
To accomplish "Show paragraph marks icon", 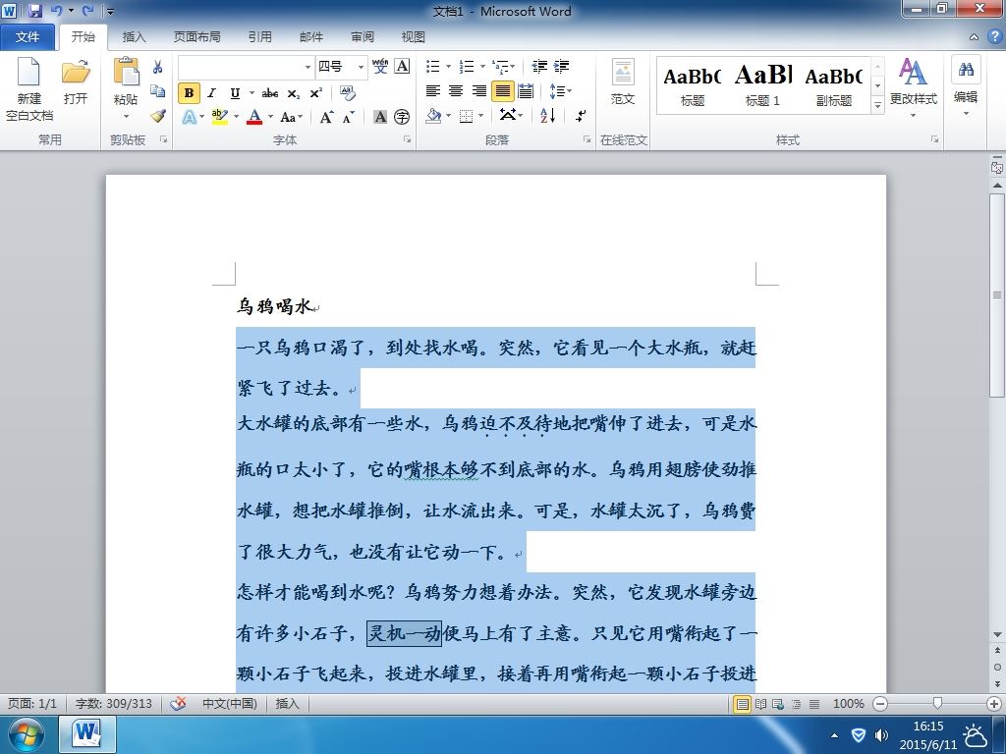I will (x=581, y=116).
